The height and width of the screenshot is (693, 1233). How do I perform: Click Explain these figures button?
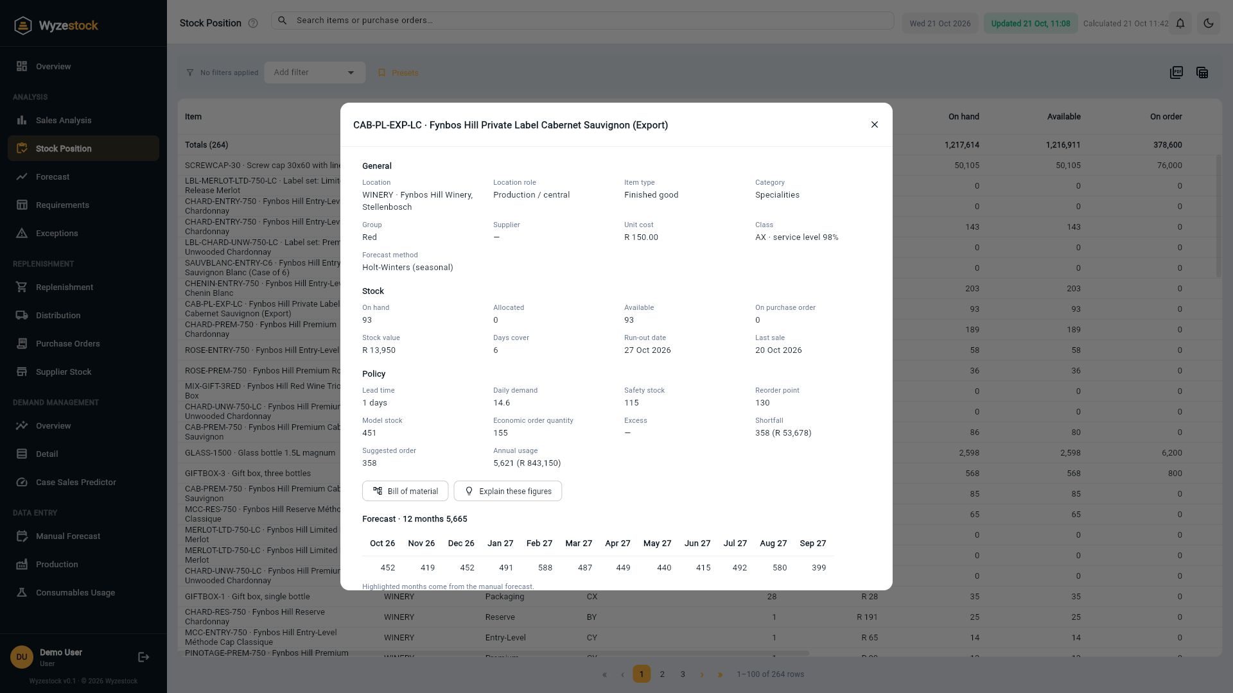tap(507, 491)
